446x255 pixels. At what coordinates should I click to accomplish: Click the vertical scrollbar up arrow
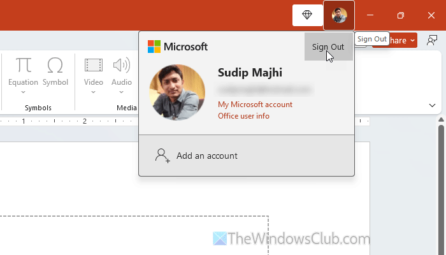441,120
